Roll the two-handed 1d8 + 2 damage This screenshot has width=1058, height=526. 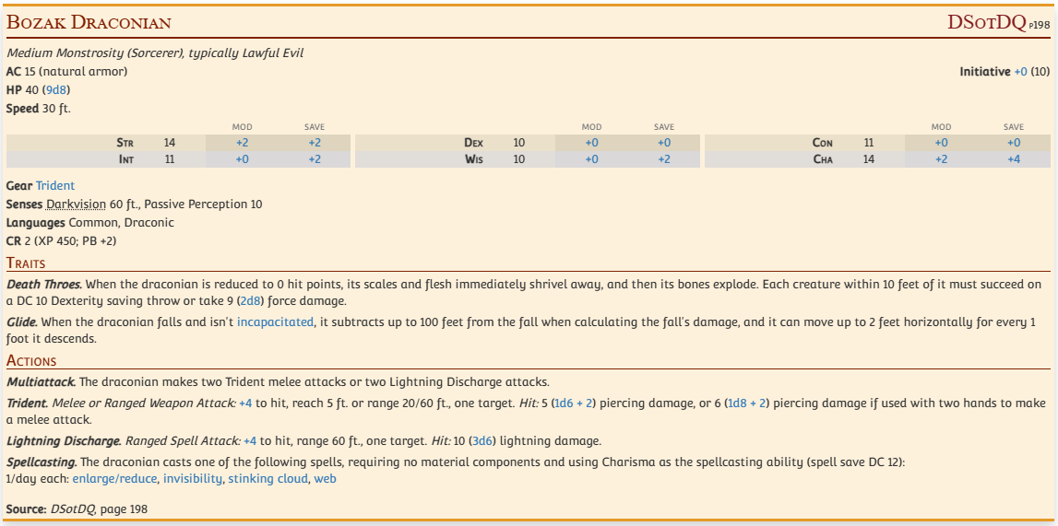[748, 403]
